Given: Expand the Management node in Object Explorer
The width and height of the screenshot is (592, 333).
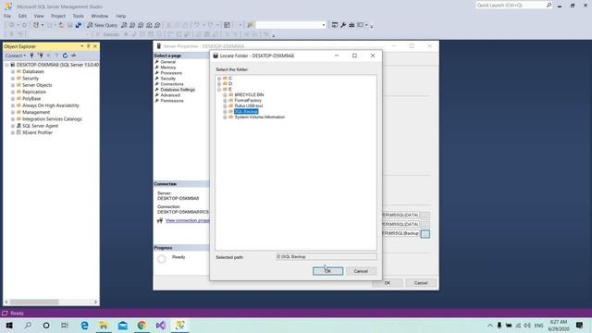Looking at the screenshot, I should (12, 112).
